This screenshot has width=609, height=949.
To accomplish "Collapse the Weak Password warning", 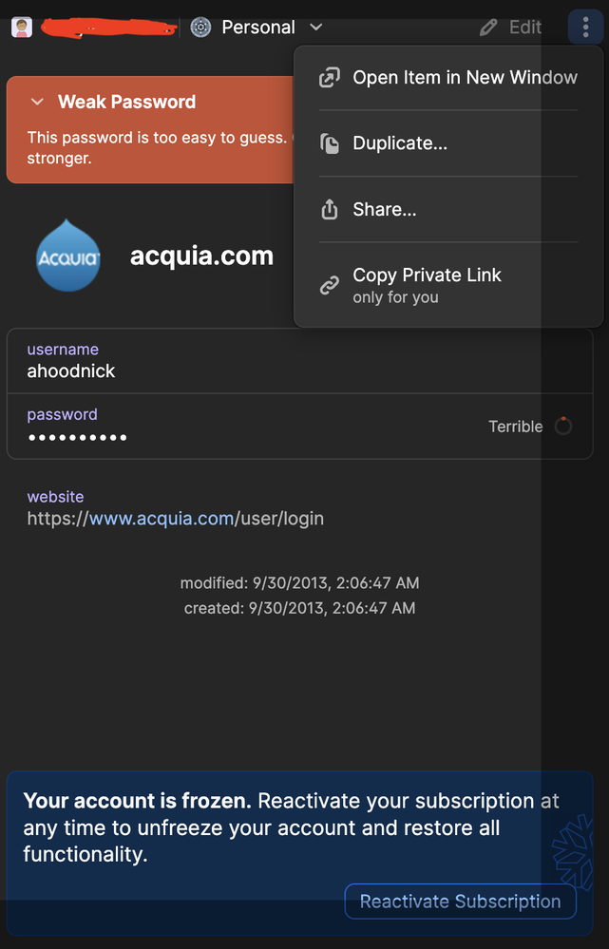I will [x=38, y=102].
